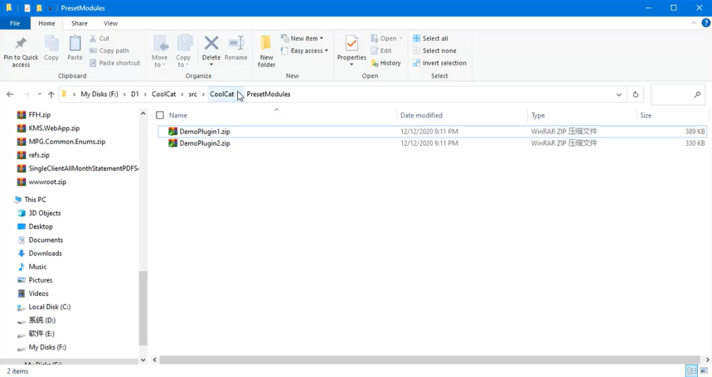The width and height of the screenshot is (712, 377).
Task: Click the Copy ribbon icon
Action: pyautogui.click(x=51, y=43)
